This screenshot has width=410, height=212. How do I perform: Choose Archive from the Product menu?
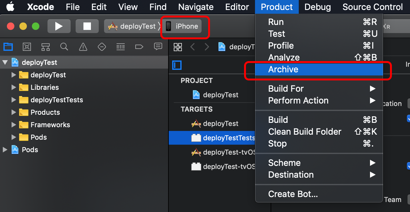tap(319, 69)
